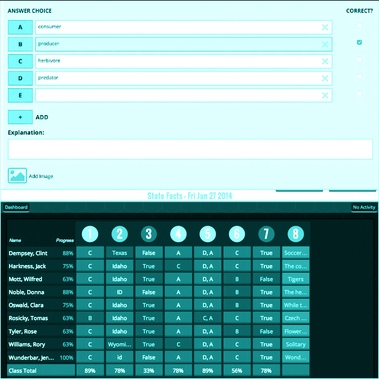Clear herbivore answer with the X icon

coord(325,61)
